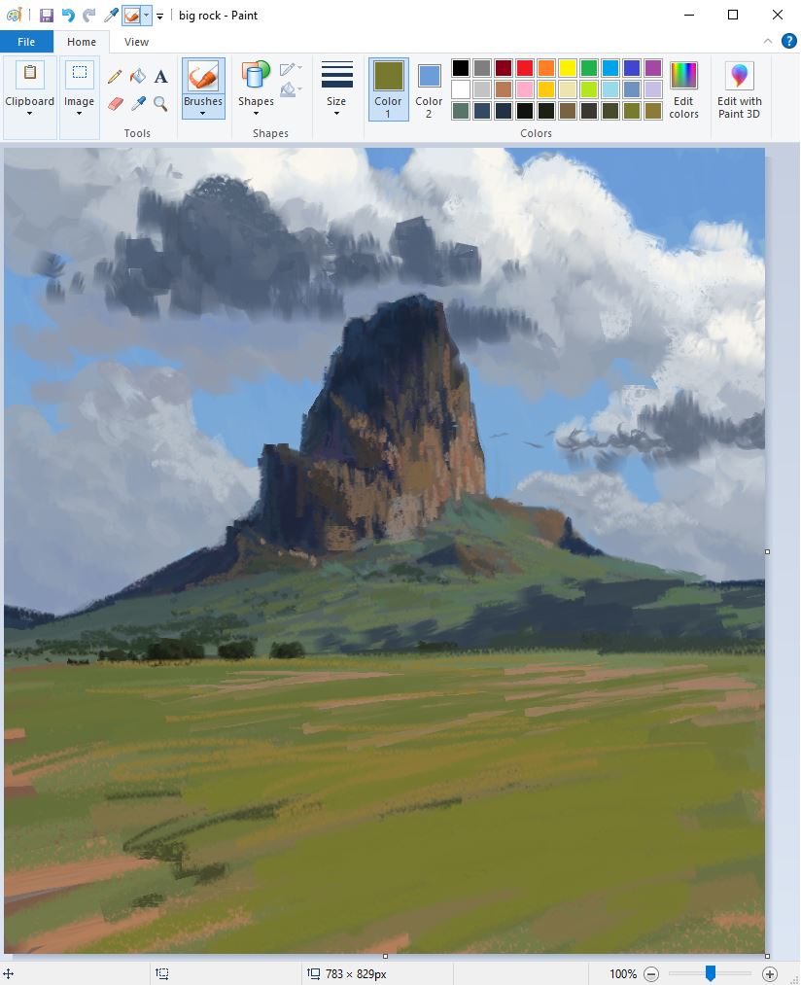801x985 pixels.
Task: Click the eyedropper icon in quick access toolbar
Action: (111, 16)
